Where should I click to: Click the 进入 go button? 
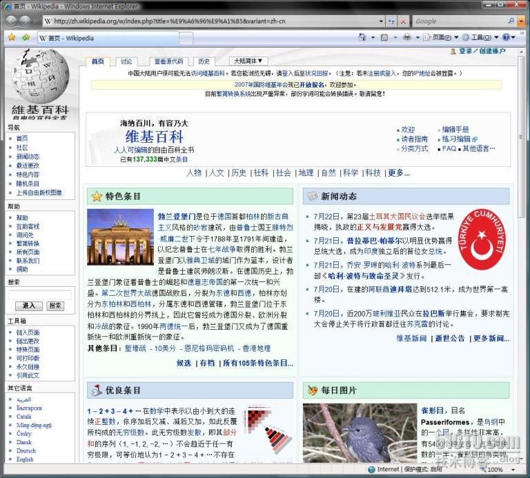coord(29,306)
